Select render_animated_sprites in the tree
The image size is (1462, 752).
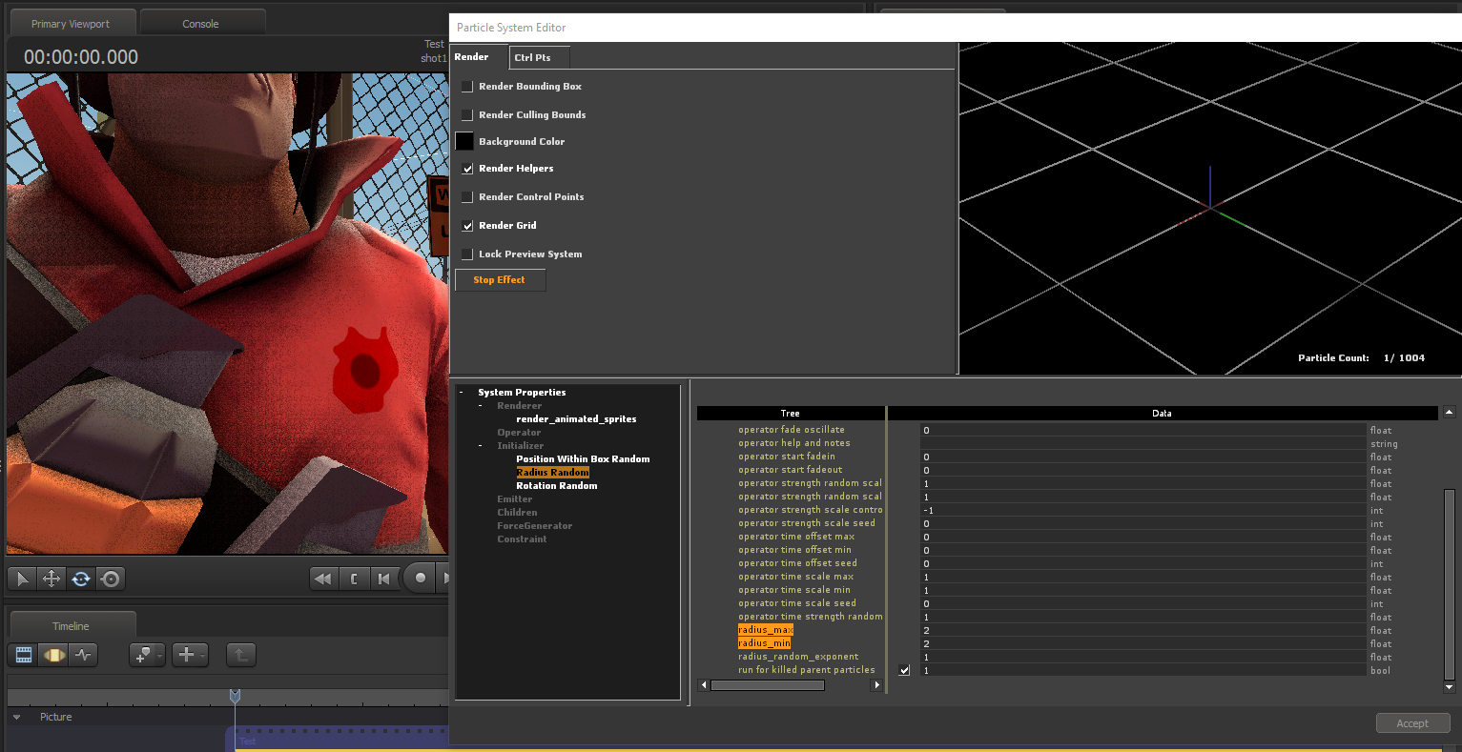click(576, 419)
